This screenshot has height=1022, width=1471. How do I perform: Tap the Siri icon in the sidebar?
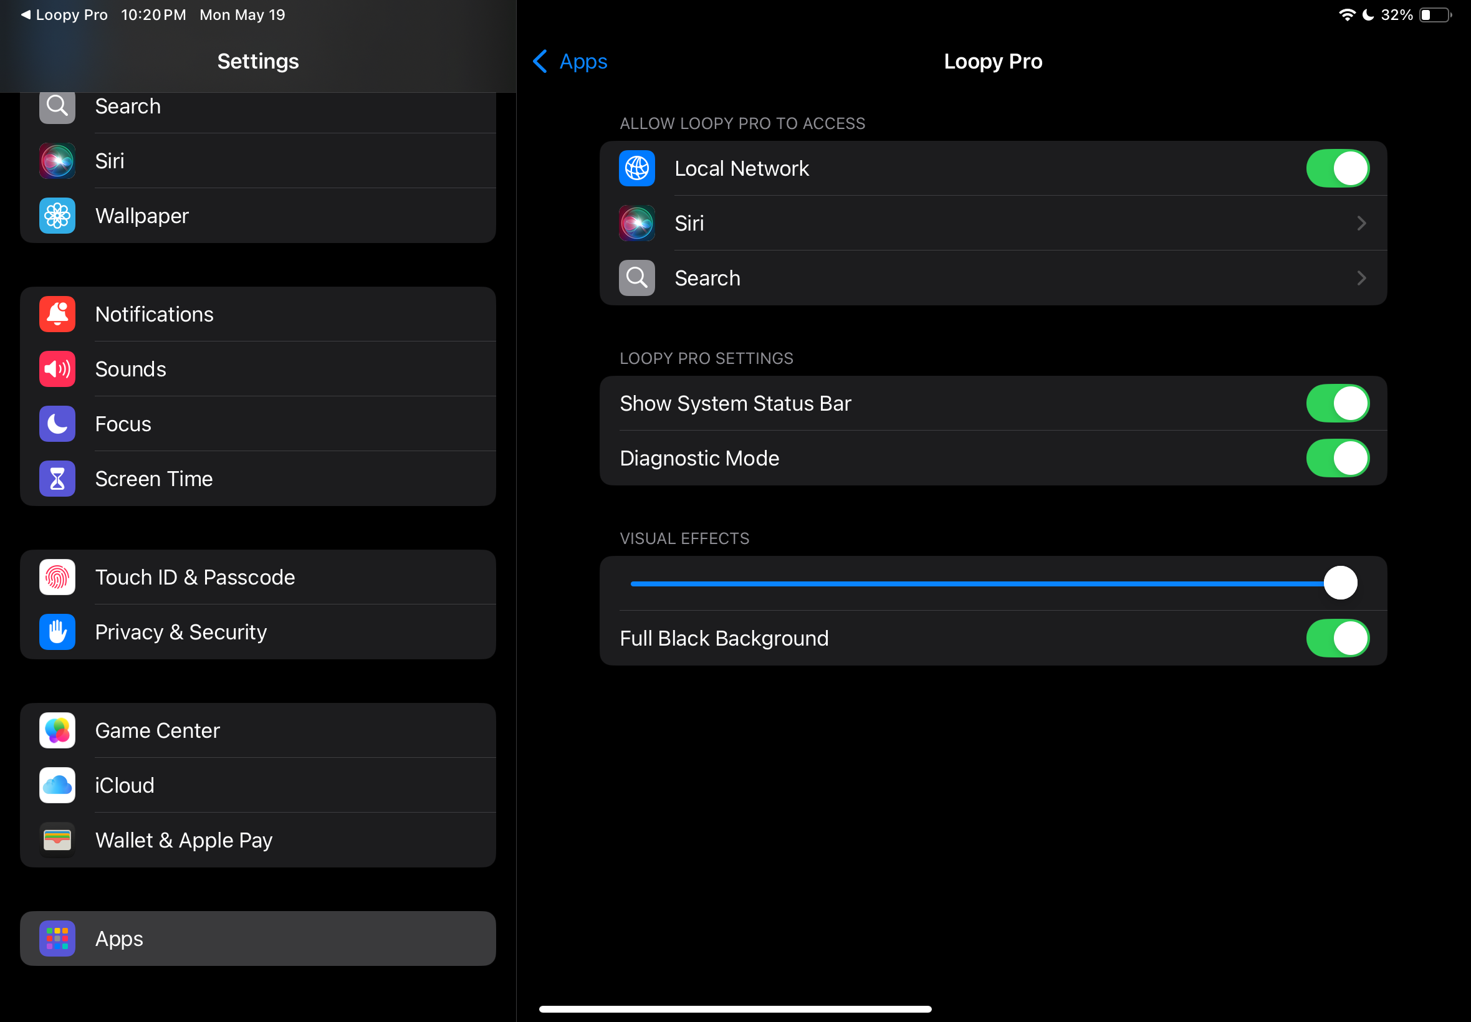click(57, 161)
